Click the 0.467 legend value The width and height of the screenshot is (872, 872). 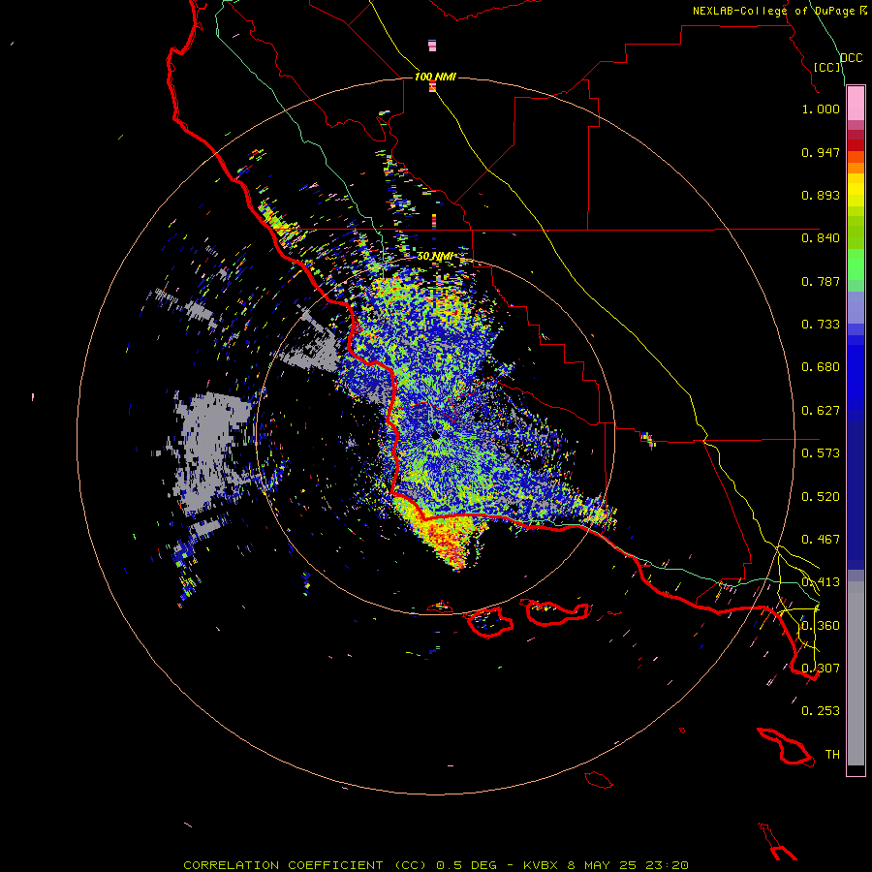[821, 540]
